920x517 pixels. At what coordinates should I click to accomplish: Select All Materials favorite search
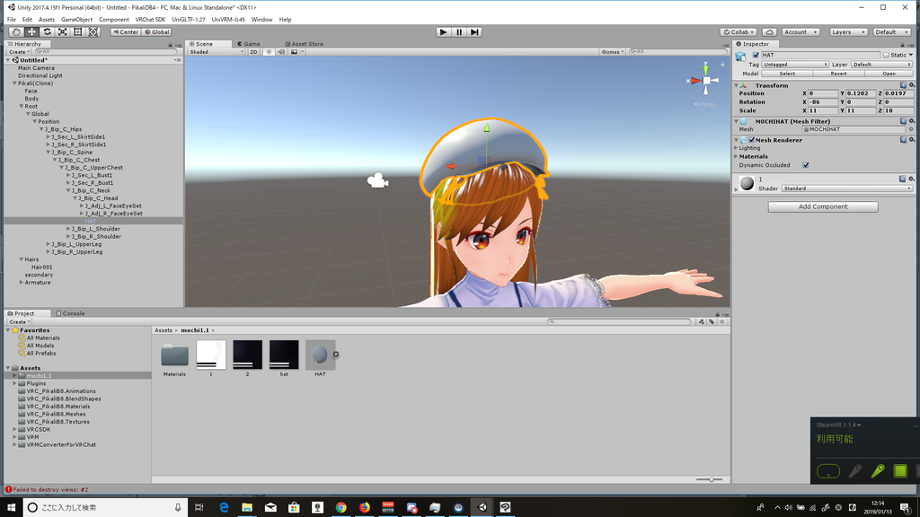tap(43, 338)
